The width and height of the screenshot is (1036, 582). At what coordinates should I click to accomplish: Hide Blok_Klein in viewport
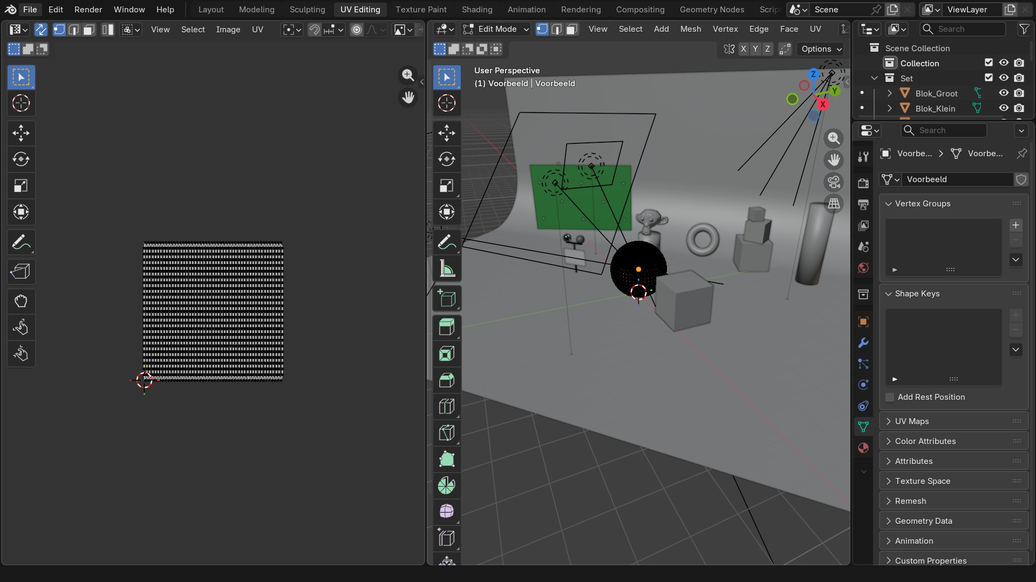point(1004,108)
